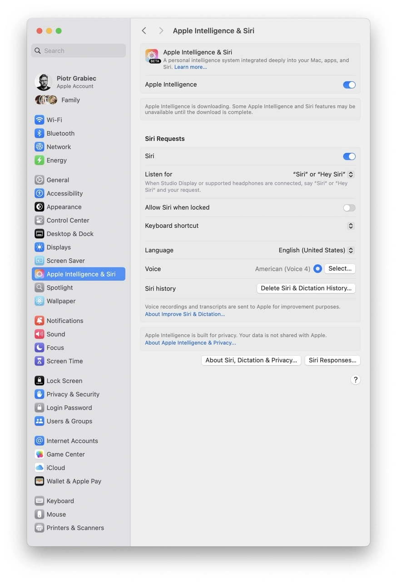
Task: Open Game Center icon
Action: point(40,454)
